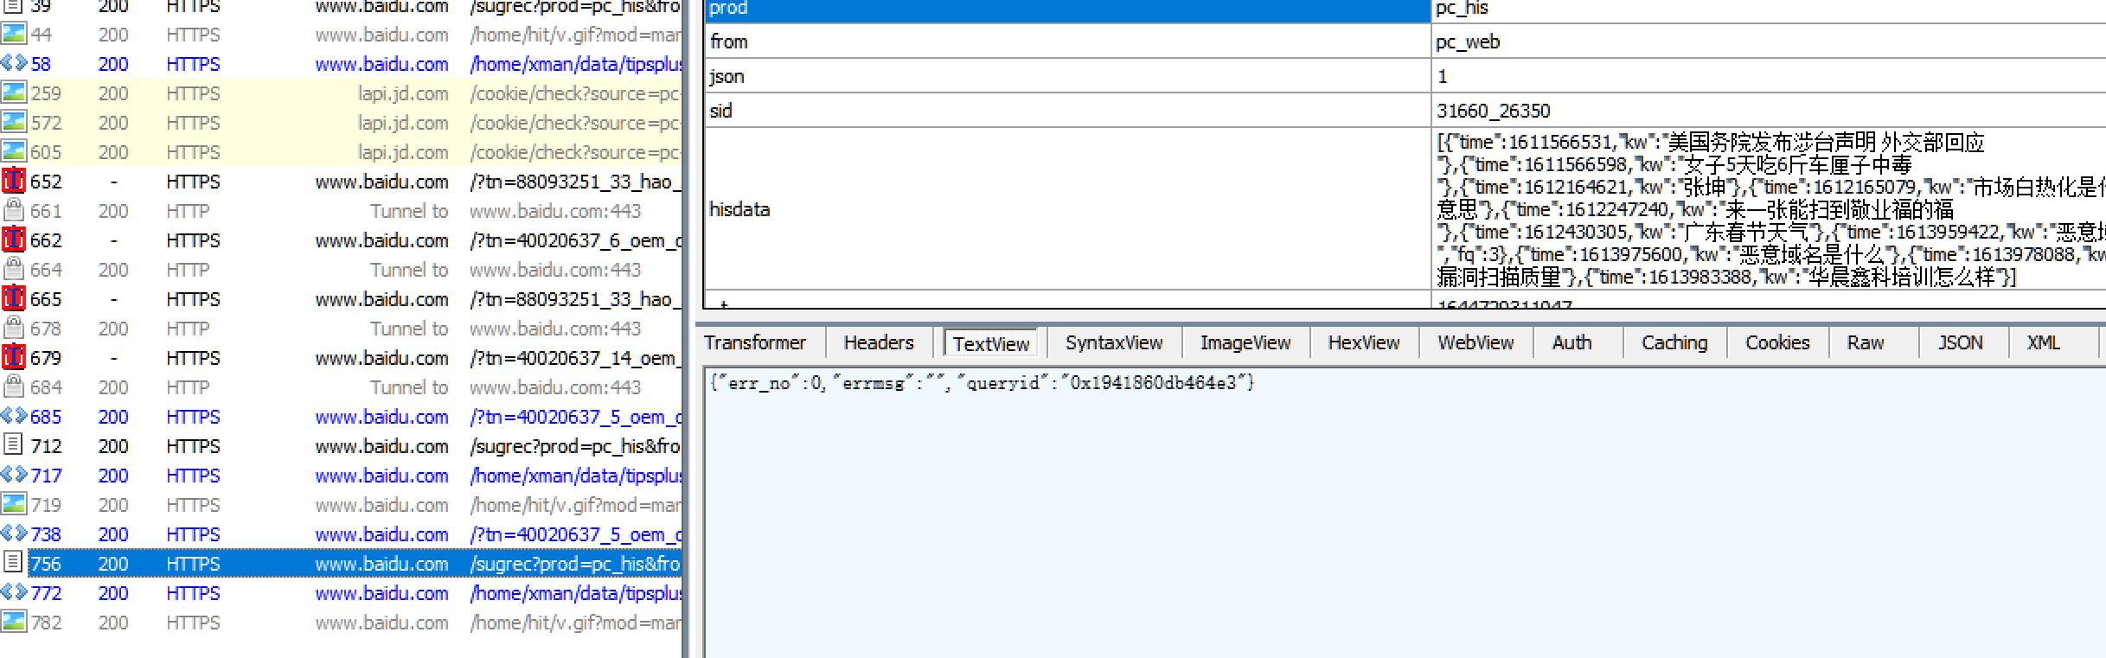The height and width of the screenshot is (658, 2106).
Task: Click the '/cookie/check?source=pc' URL in session 605
Action: pyautogui.click(x=576, y=152)
